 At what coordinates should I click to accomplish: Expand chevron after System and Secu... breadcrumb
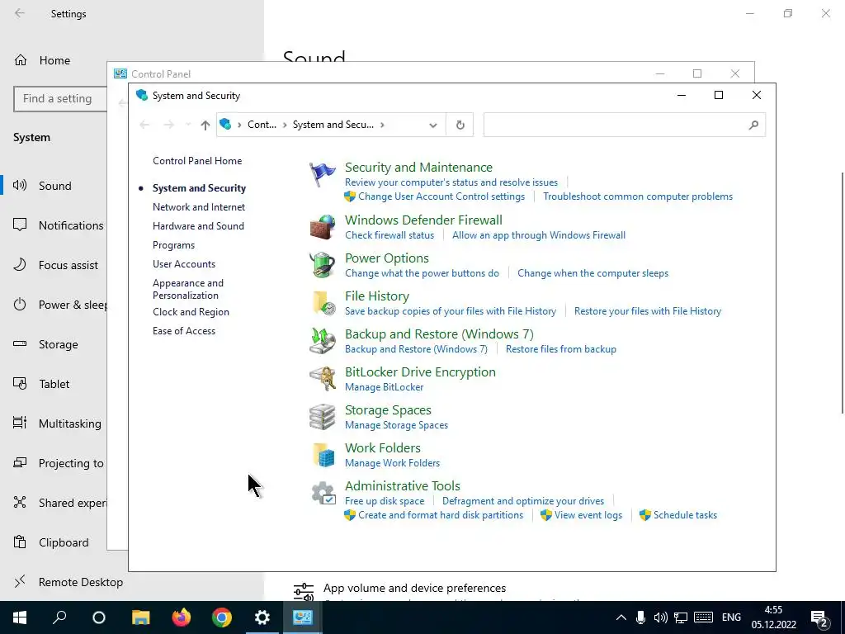(382, 125)
